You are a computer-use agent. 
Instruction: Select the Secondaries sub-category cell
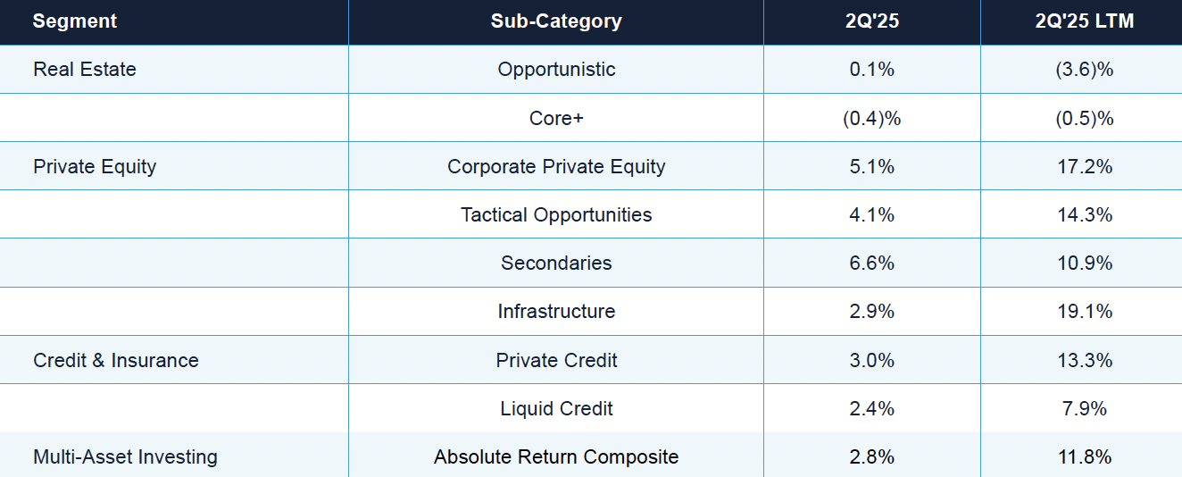point(556,263)
